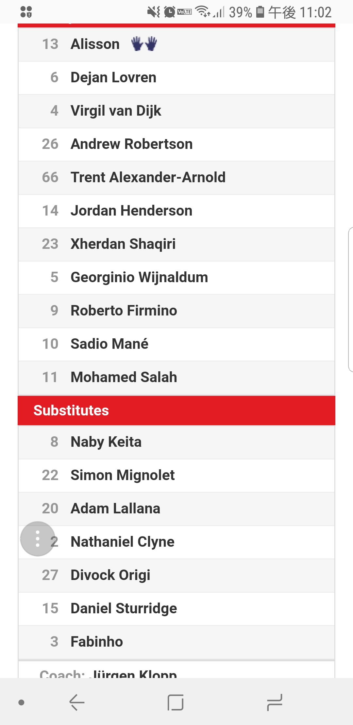Tap the Wi-Fi signal status icon
The width and height of the screenshot is (353, 725).
click(x=203, y=11)
